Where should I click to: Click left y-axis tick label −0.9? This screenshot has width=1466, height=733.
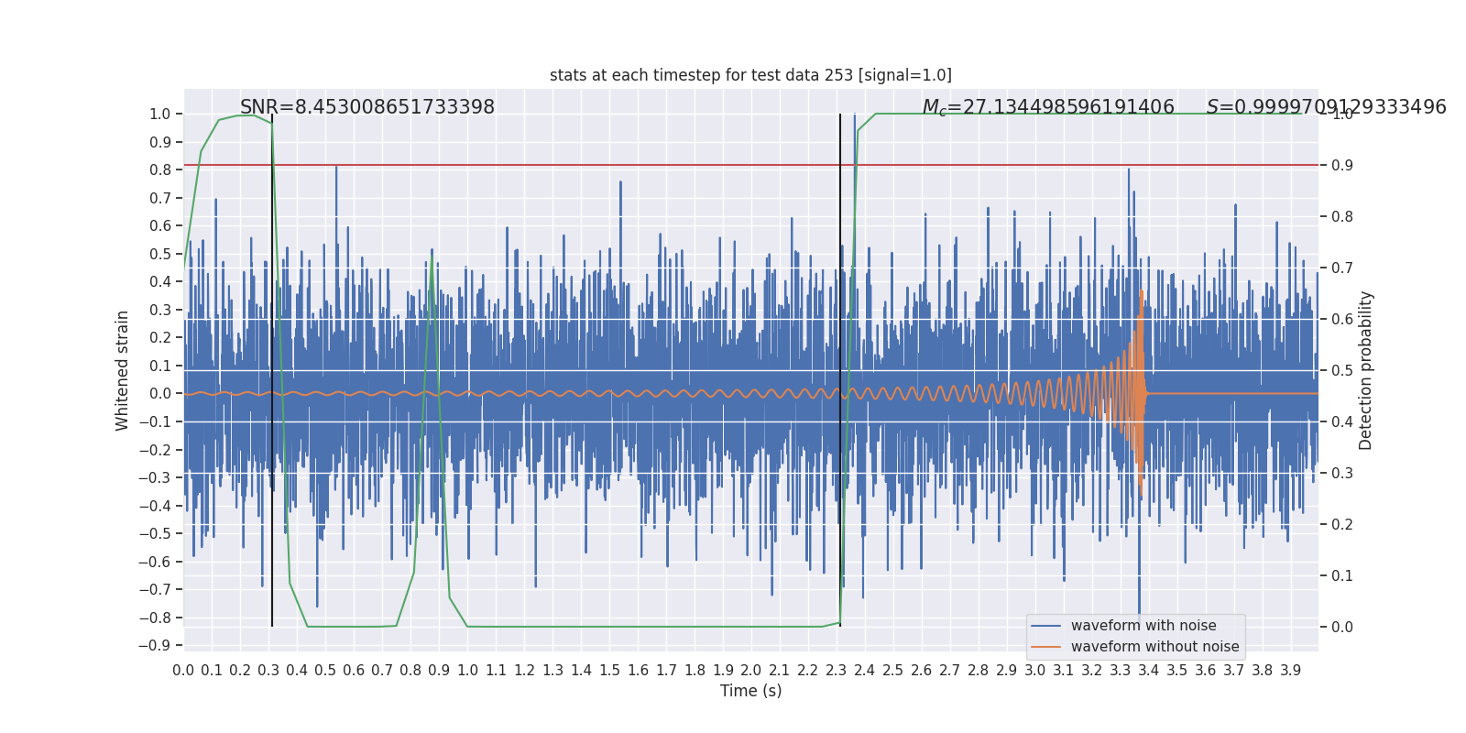tap(155, 646)
